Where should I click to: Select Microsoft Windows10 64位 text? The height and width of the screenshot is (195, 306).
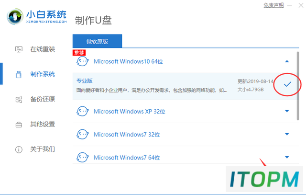pos(128,61)
